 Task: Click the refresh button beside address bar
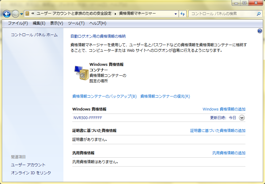tap(183, 14)
